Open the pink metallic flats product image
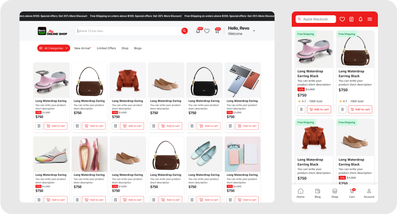Screen dimensions: 397x214 [89, 154]
